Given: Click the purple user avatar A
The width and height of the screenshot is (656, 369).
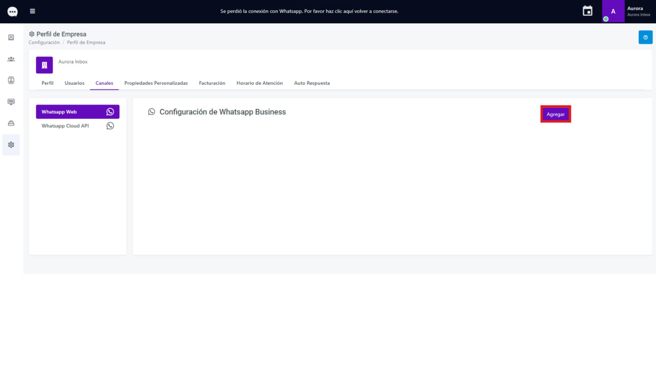Looking at the screenshot, I should pyautogui.click(x=613, y=11).
